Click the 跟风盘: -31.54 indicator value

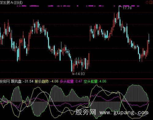pos(22,81)
